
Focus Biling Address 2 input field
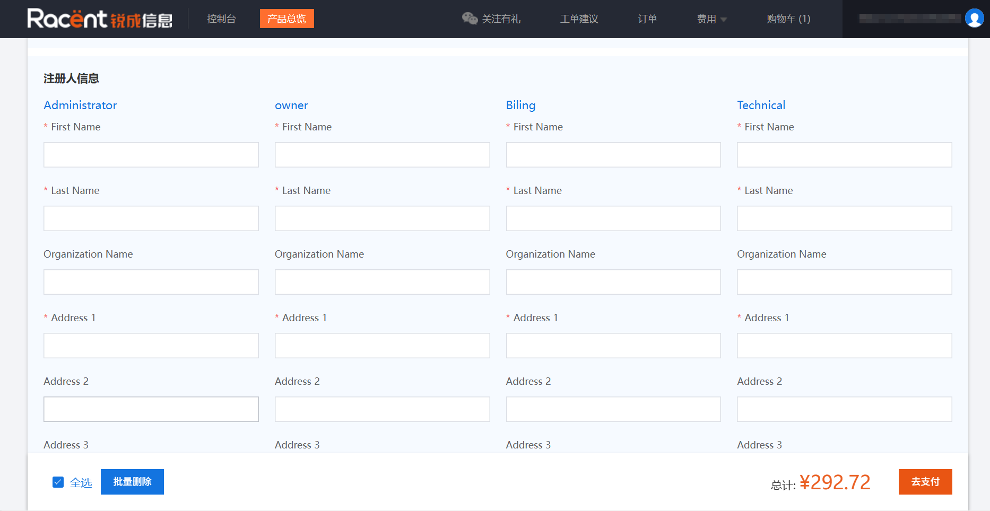click(613, 409)
